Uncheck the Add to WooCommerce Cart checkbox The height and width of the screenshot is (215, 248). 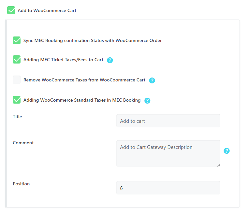(11, 10)
